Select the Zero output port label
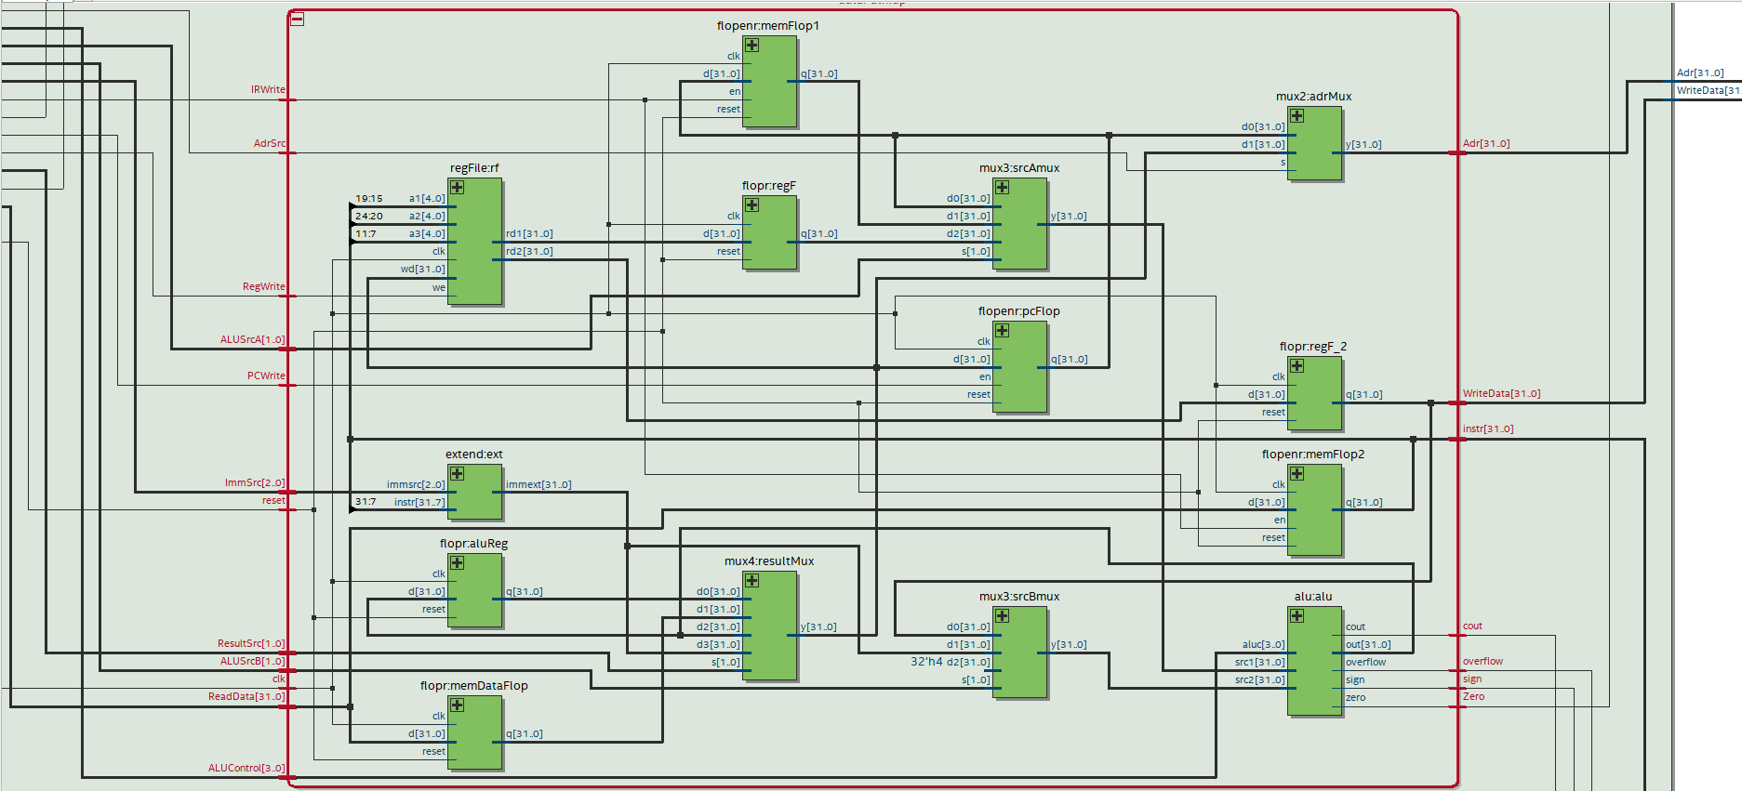The width and height of the screenshot is (1742, 791). (1473, 697)
